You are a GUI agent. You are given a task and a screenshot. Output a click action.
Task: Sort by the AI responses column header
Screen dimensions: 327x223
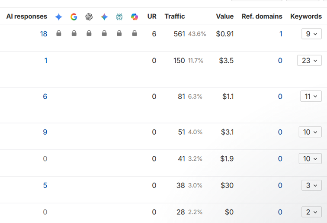click(27, 16)
